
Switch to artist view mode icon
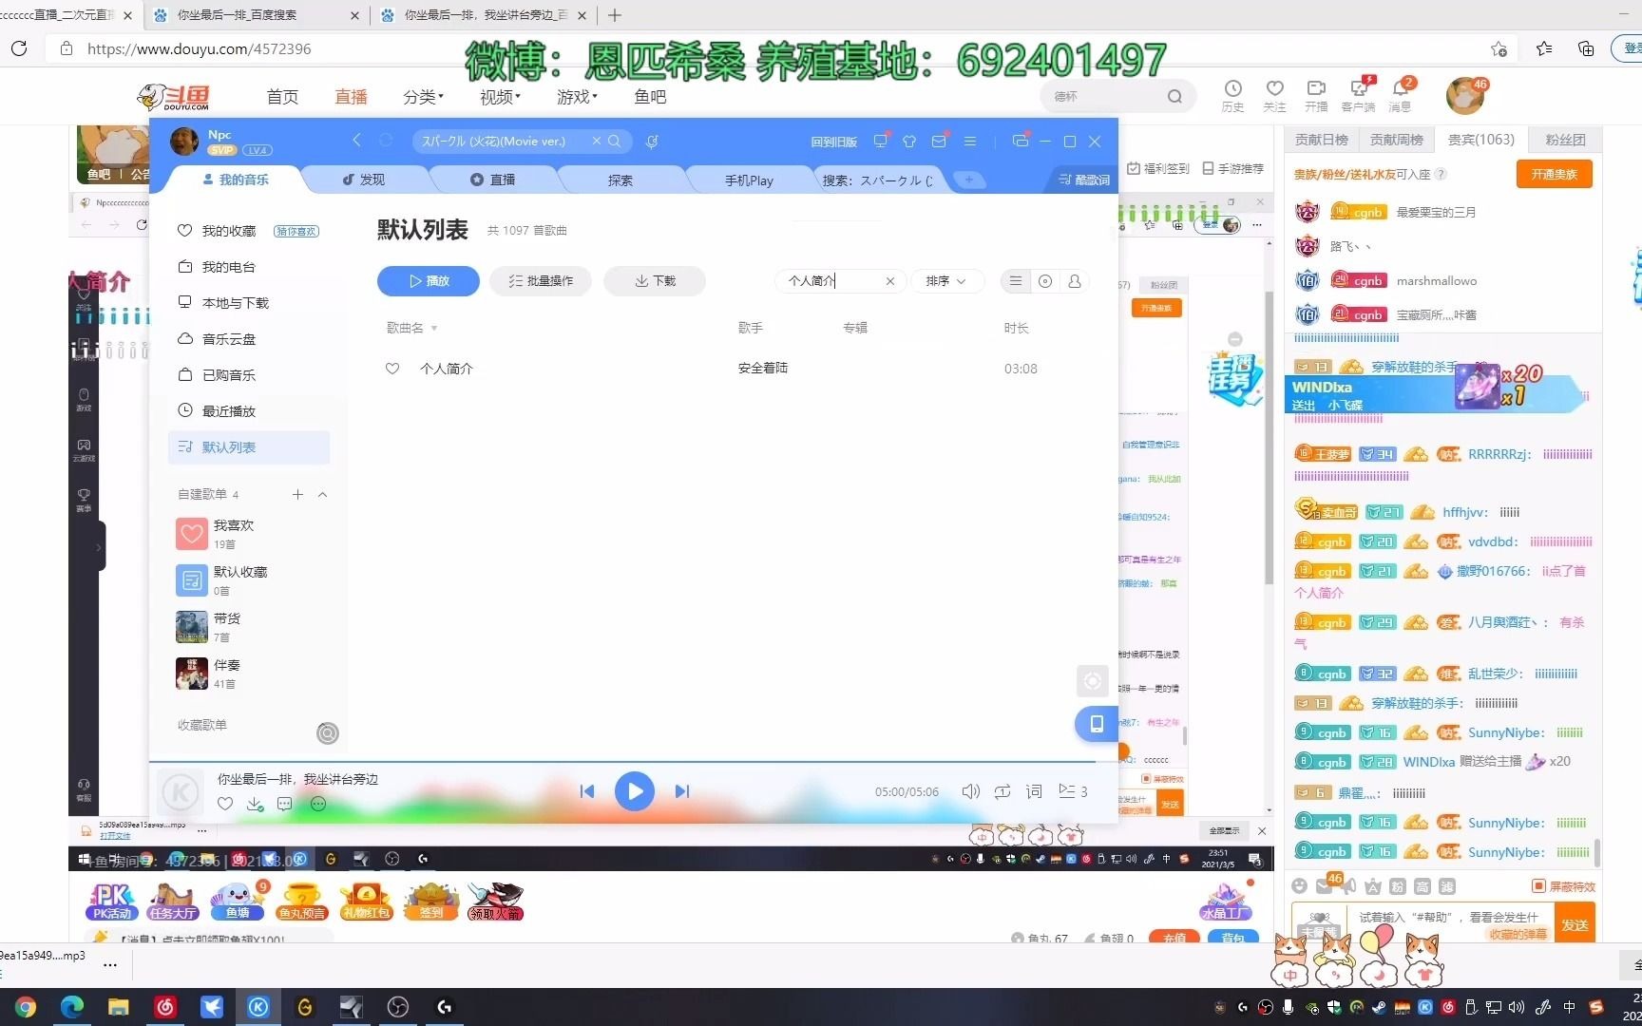(x=1075, y=281)
